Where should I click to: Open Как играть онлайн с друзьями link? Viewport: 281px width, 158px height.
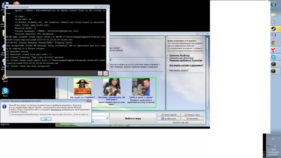coord(186,65)
